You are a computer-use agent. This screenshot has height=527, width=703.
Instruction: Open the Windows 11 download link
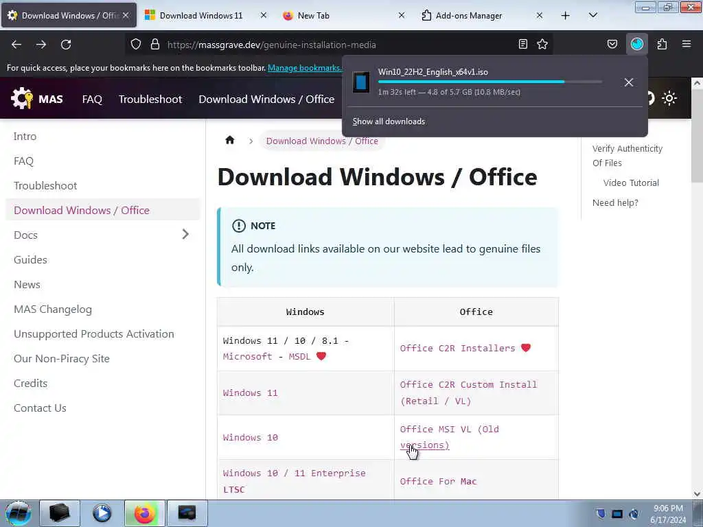point(250,393)
